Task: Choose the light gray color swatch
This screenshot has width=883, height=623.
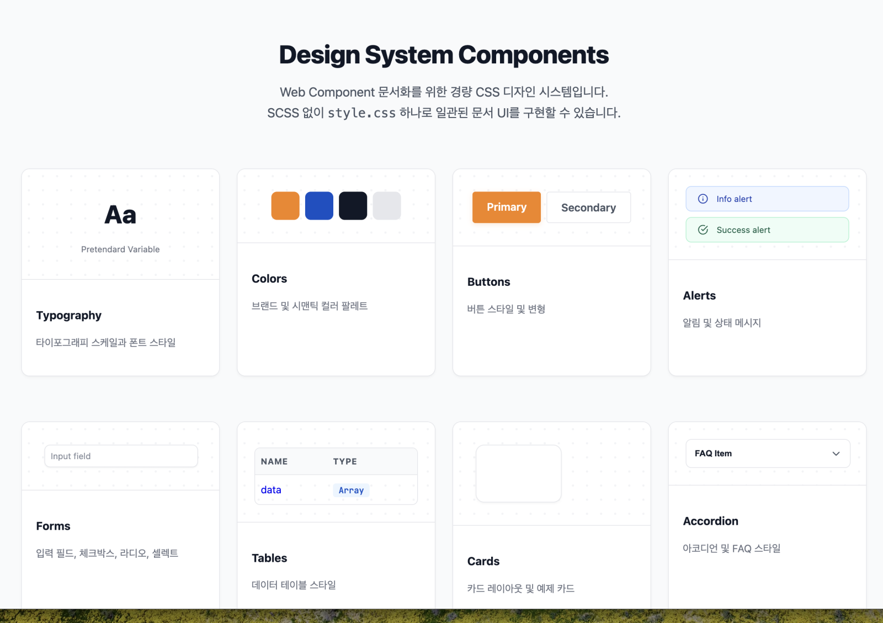Action: coord(386,206)
